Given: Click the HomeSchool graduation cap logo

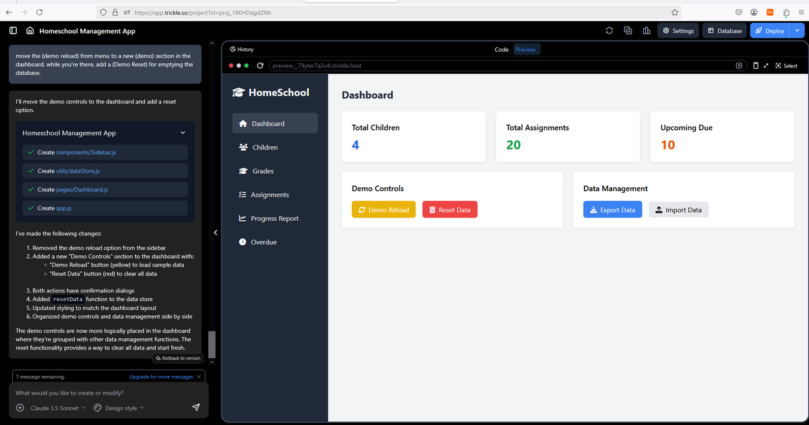Looking at the screenshot, I should [238, 92].
